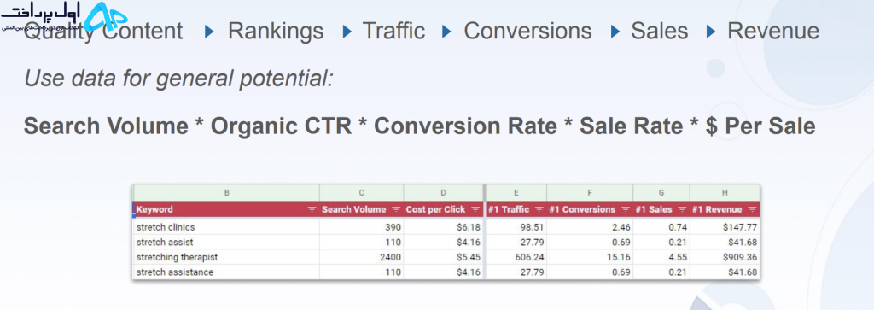This screenshot has height=310, width=874.
Task: Open the Cost per Click filter icon
Action: tap(475, 209)
